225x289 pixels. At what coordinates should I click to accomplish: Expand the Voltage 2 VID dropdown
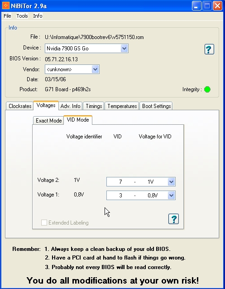pyautogui.click(x=171, y=182)
